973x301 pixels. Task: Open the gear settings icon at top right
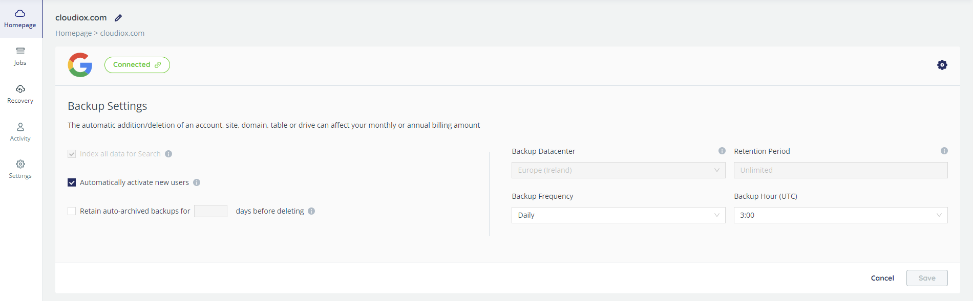coord(942,65)
